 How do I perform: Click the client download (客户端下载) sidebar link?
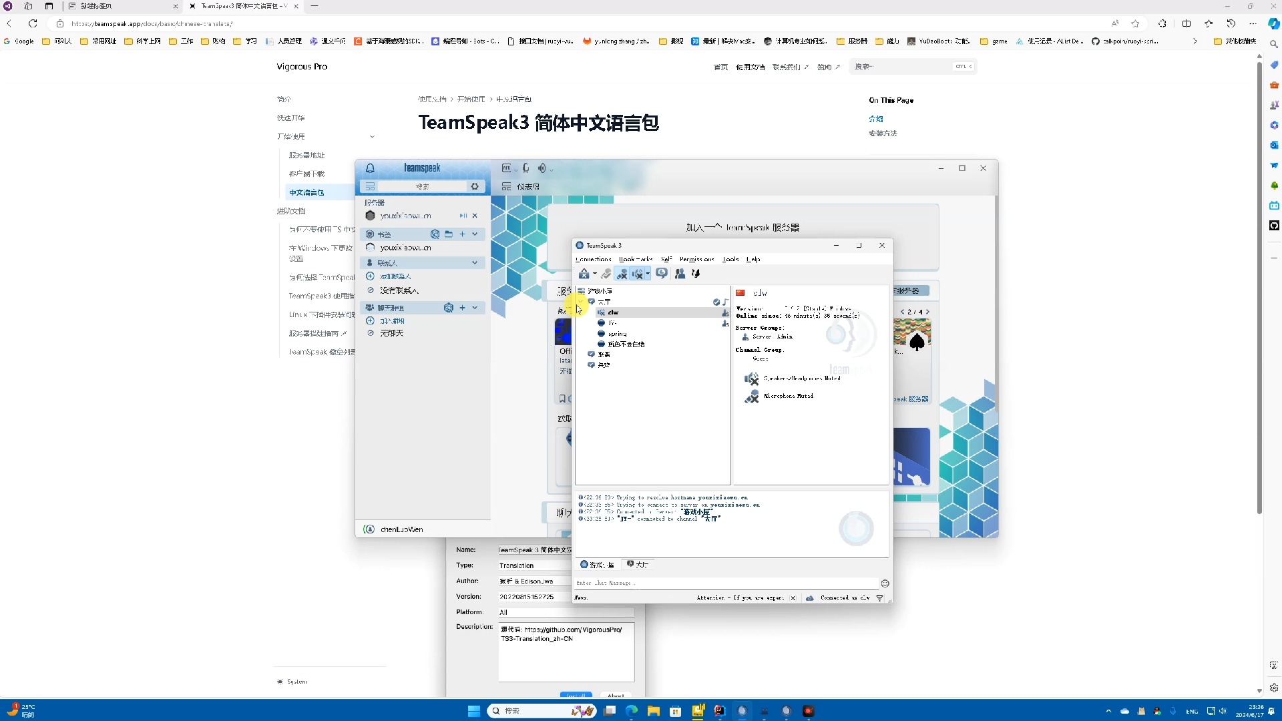[306, 174]
